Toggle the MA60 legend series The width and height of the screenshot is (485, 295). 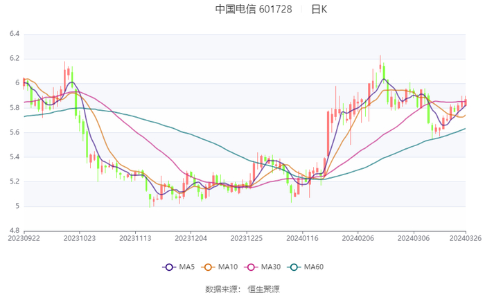point(306,267)
